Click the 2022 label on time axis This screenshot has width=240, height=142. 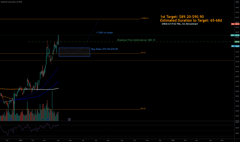tap(21, 140)
